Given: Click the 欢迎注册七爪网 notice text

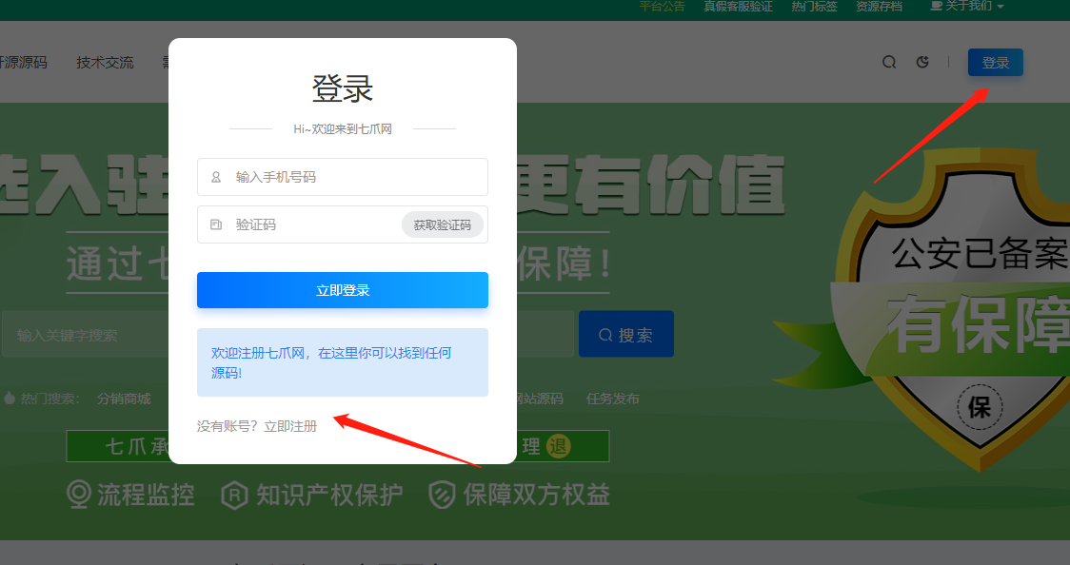Looking at the screenshot, I should point(331,362).
